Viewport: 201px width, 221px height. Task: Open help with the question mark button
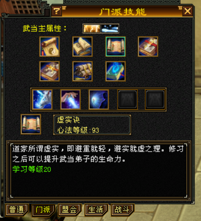tap(57, 11)
